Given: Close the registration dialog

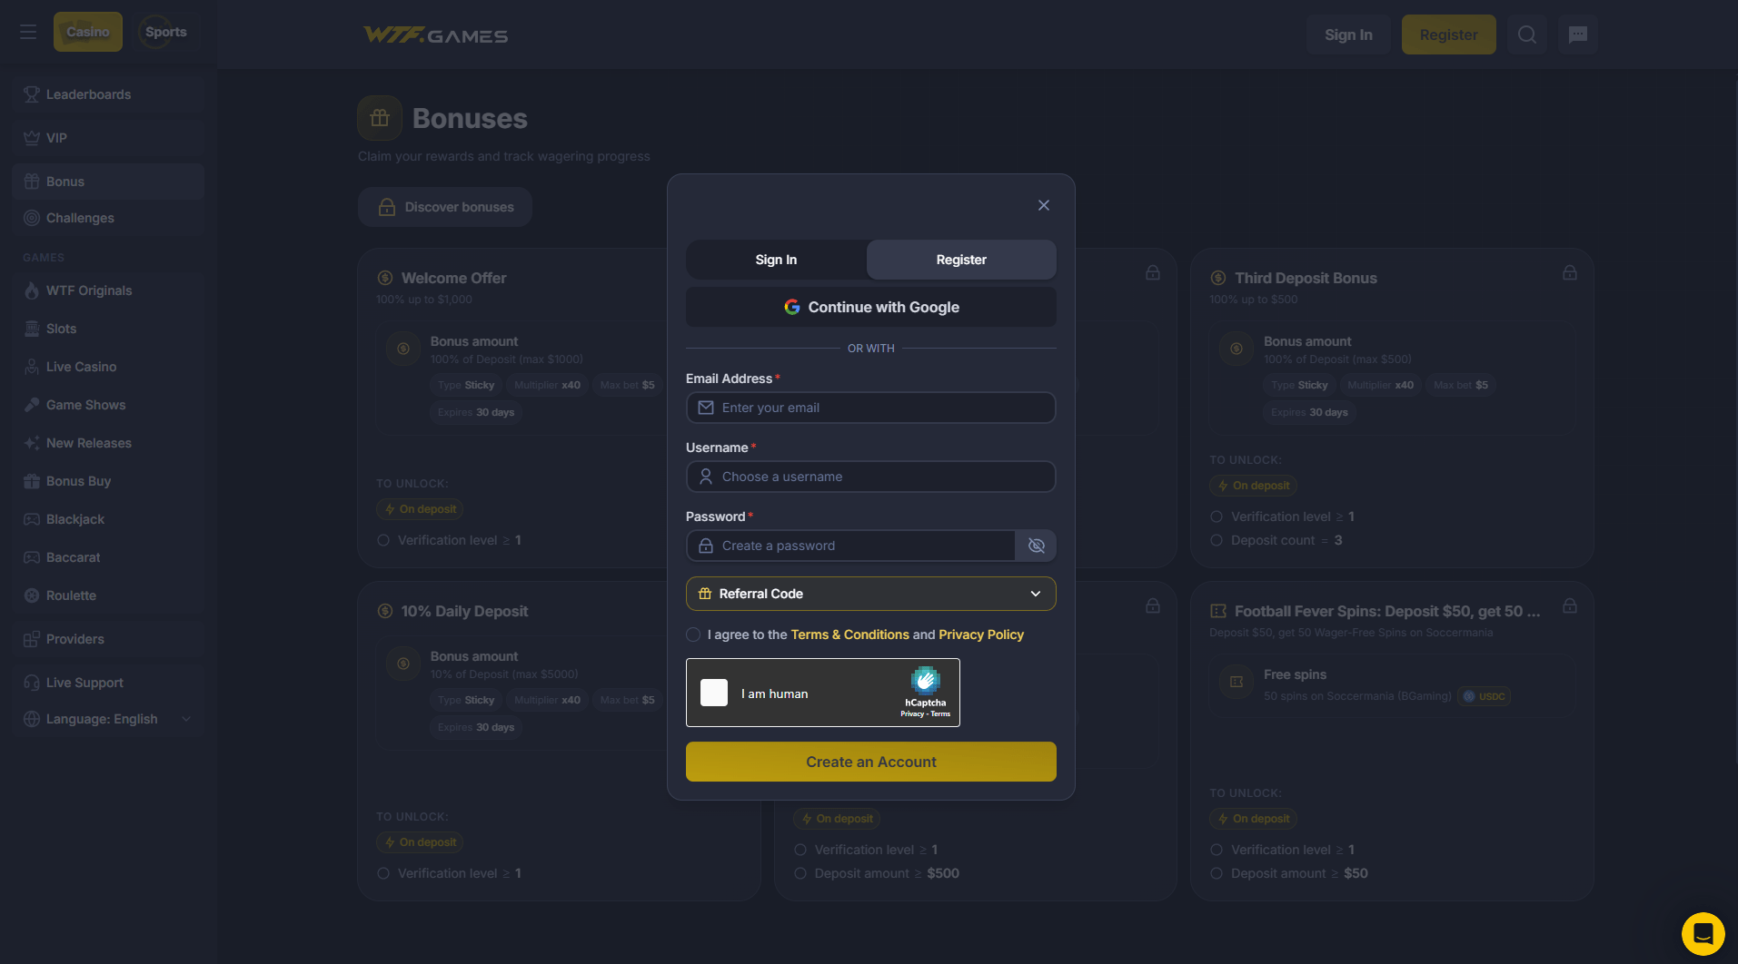Looking at the screenshot, I should coord(1043,205).
